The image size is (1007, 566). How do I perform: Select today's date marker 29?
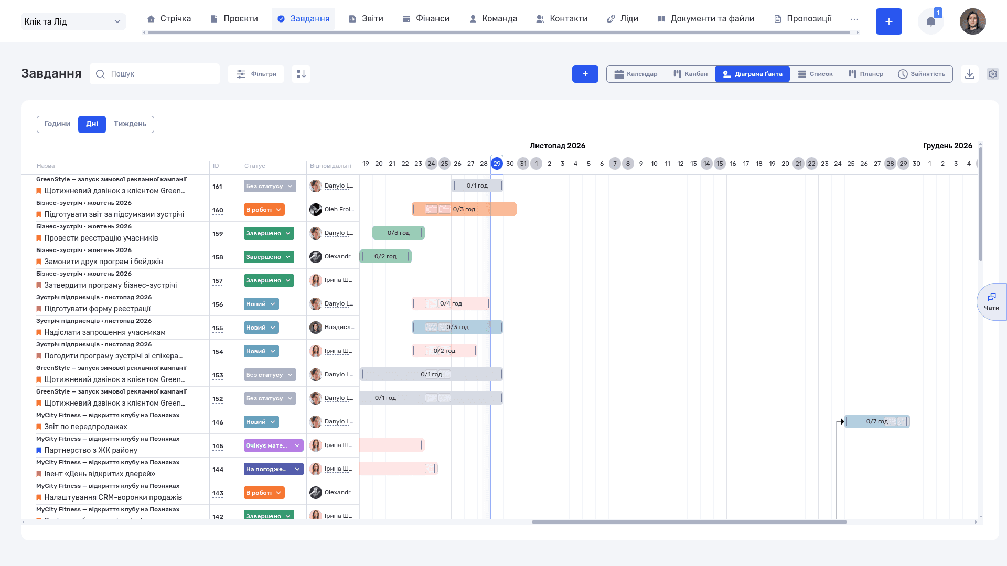pos(497,164)
